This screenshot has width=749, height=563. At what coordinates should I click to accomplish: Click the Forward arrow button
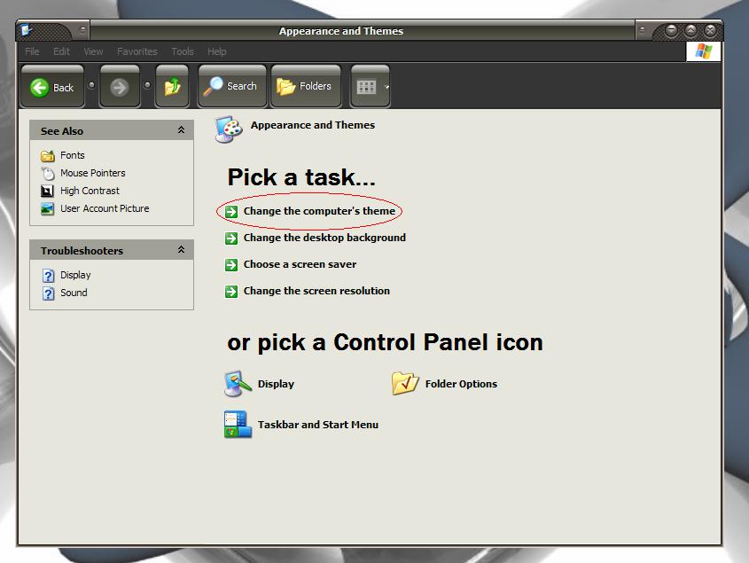(120, 87)
